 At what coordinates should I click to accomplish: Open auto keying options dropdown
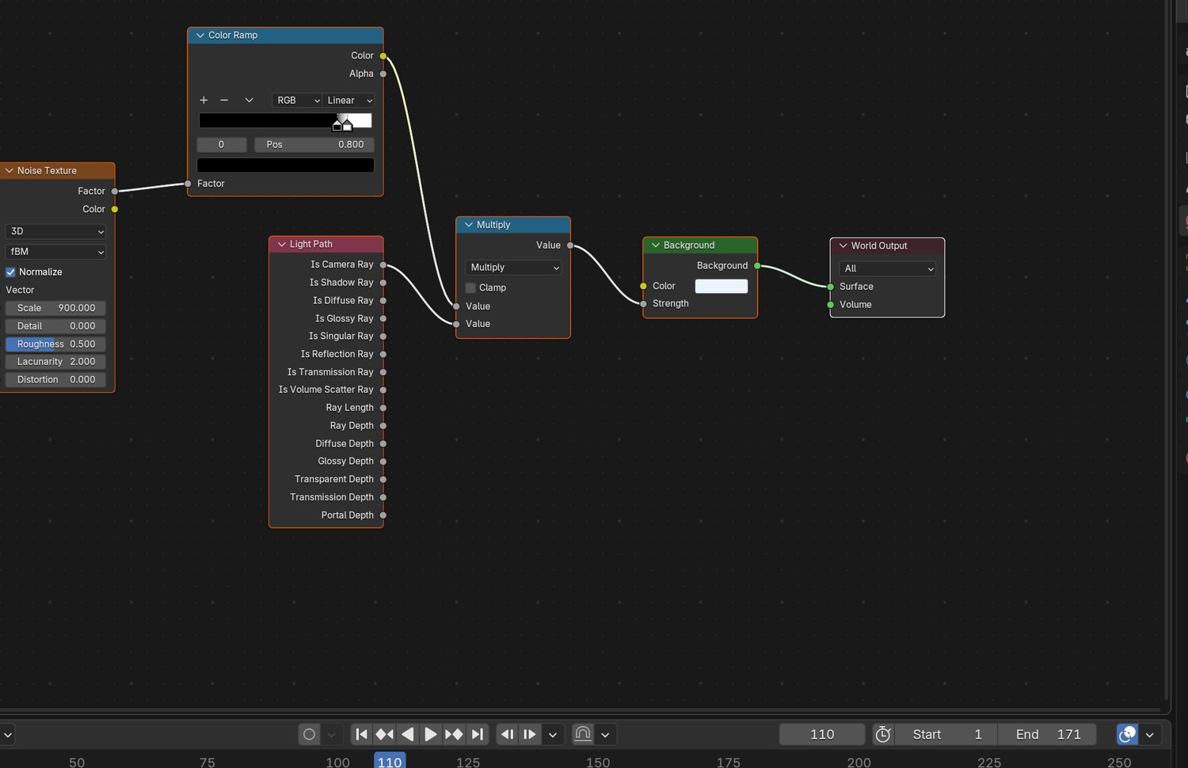coord(332,734)
